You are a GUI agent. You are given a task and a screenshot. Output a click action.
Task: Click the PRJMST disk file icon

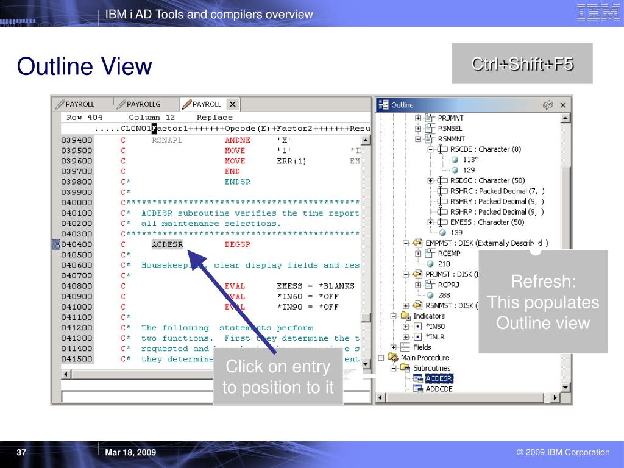417,274
